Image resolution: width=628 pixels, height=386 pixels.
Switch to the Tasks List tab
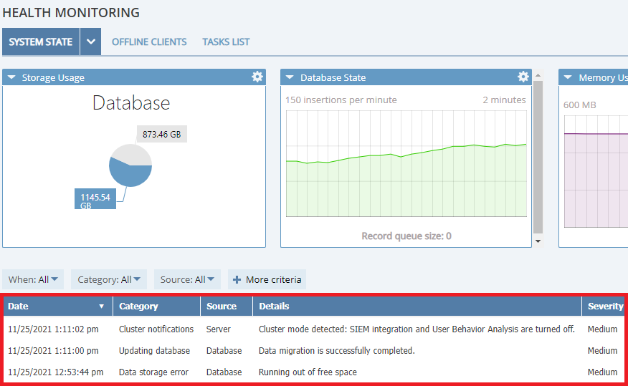click(x=226, y=42)
